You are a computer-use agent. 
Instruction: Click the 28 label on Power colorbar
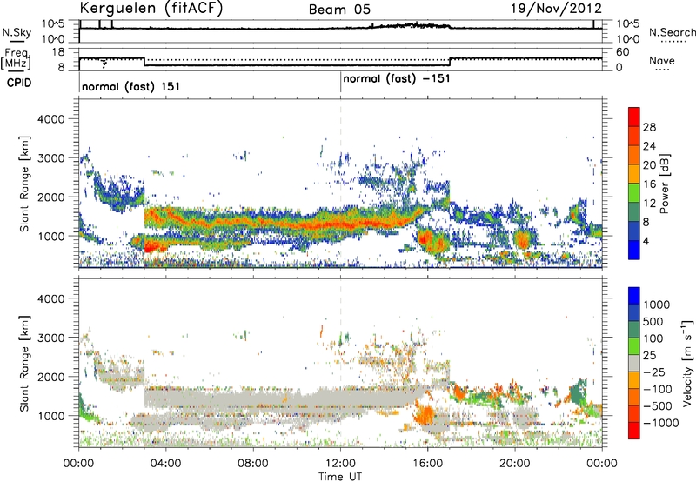pos(649,127)
